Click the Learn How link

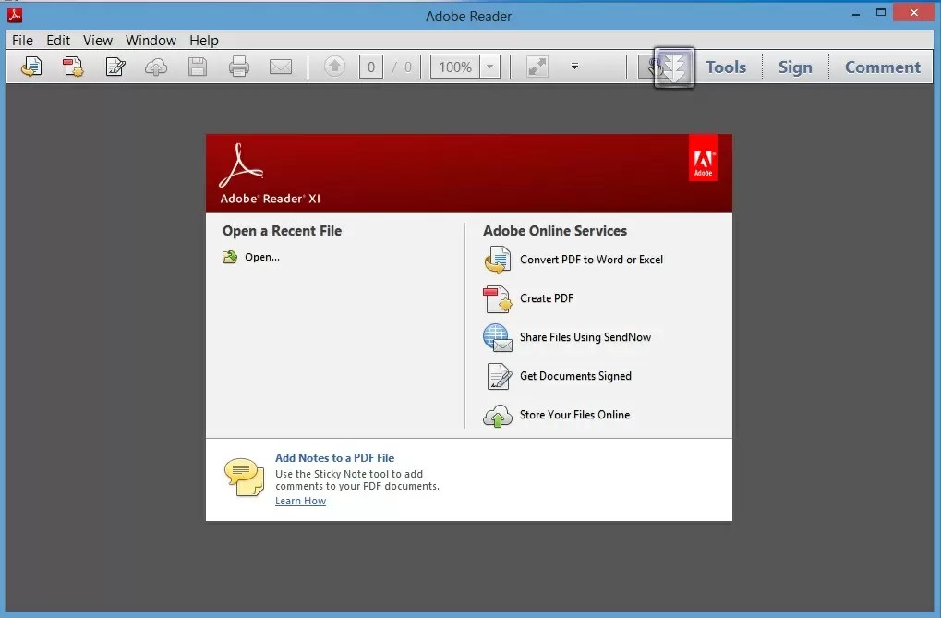coord(300,500)
